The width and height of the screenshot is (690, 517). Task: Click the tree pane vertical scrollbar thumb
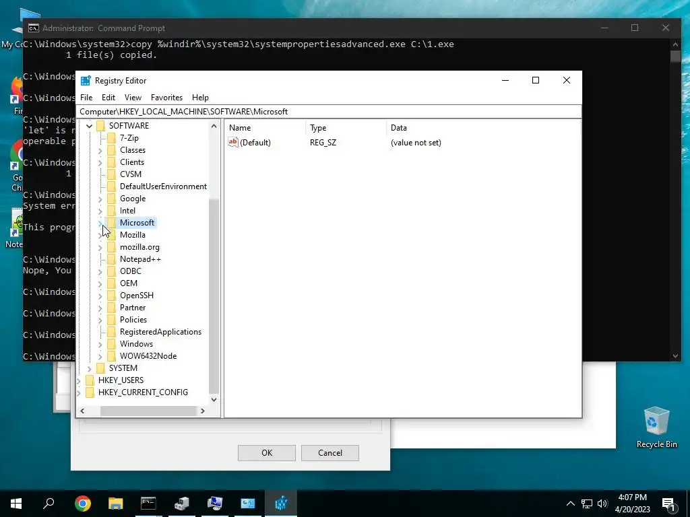click(x=214, y=296)
